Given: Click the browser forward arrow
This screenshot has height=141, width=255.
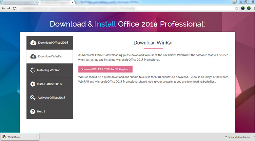Looking at the screenshot, I should coord(9,8).
